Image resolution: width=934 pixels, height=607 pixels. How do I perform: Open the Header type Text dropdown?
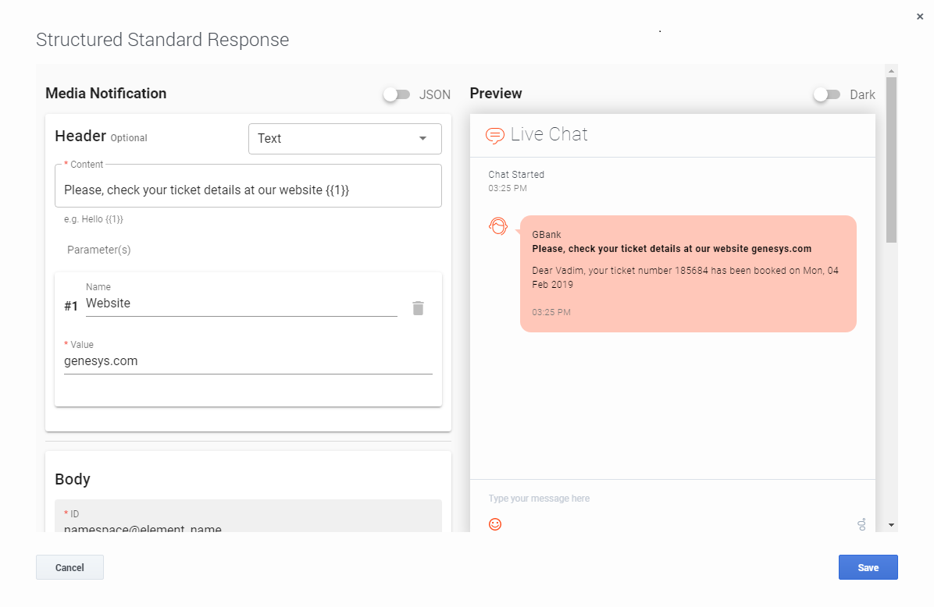(x=344, y=139)
